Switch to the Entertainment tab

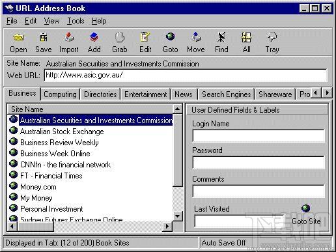point(146,94)
